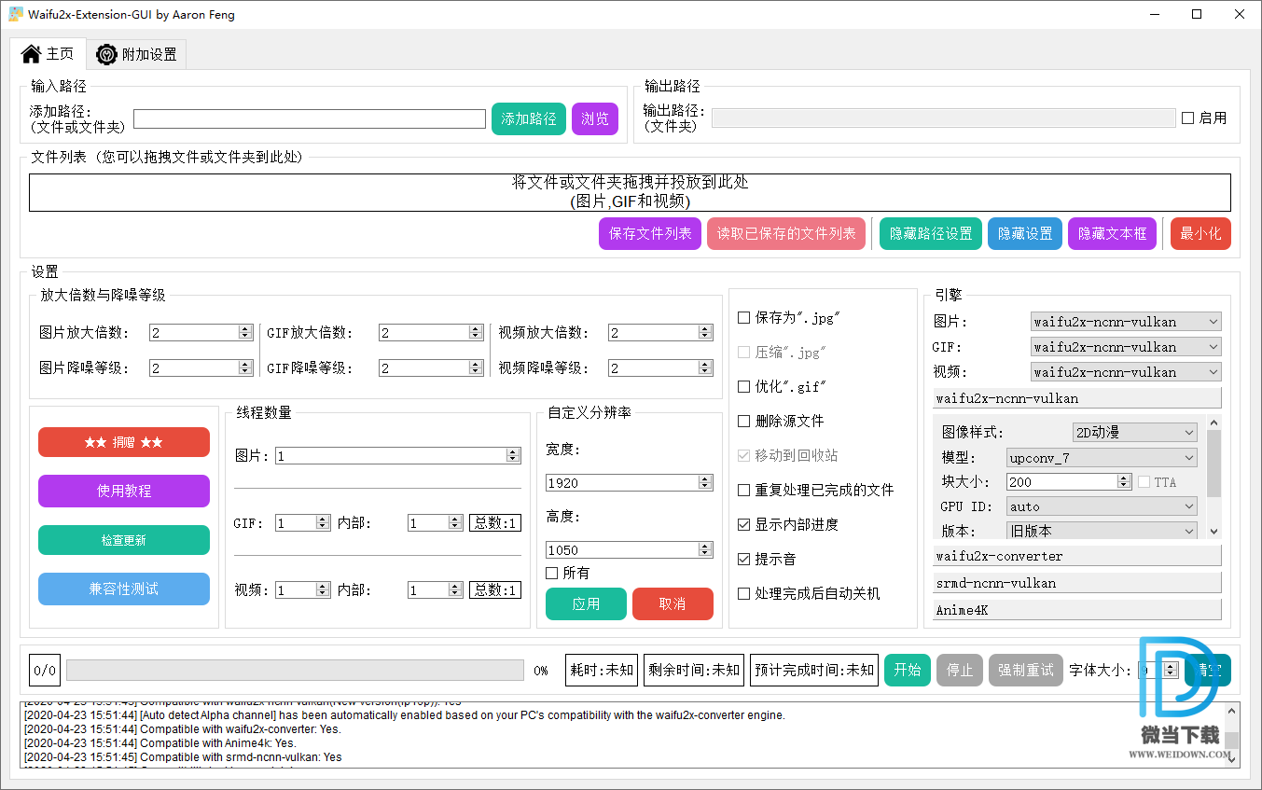Screen dimensions: 1262x790
Task: Adjust the GIF放大倍数 spinner
Action: (x=431, y=332)
